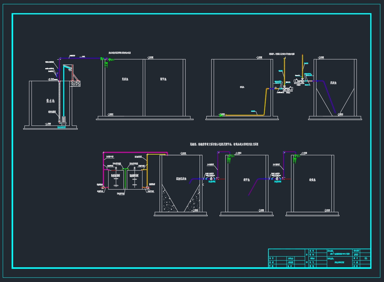The width and height of the screenshot is (384, 282).
Task: Click the 混凝沉淀池 tank label
Action: 181,179
